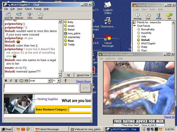Collapse the Chat Friends group

click(134, 26)
